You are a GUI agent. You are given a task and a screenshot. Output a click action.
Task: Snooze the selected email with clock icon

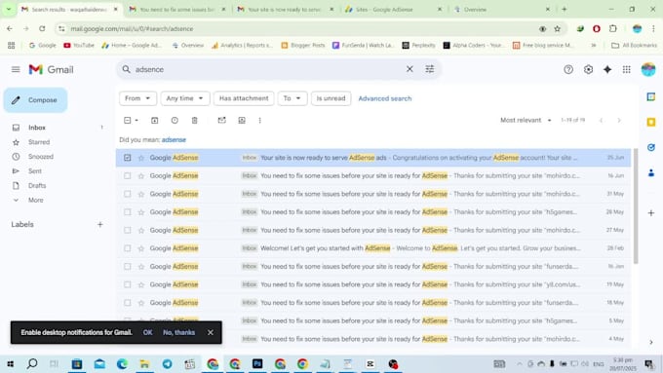pyautogui.click(x=175, y=121)
